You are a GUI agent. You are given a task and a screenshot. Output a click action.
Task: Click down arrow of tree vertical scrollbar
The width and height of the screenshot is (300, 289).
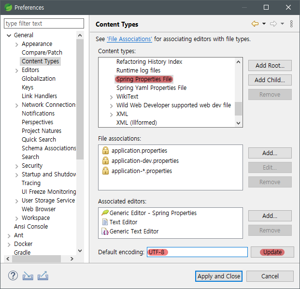[80, 251]
